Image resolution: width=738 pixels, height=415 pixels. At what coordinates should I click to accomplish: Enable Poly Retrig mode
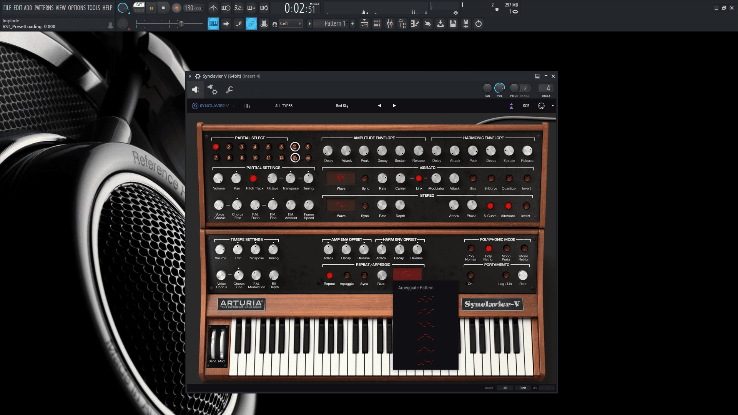pyautogui.click(x=489, y=249)
